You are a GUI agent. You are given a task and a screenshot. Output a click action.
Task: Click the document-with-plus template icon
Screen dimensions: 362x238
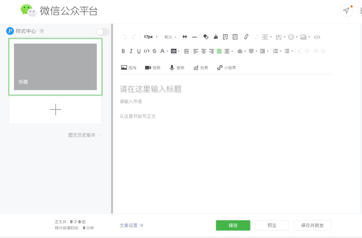coord(225,37)
